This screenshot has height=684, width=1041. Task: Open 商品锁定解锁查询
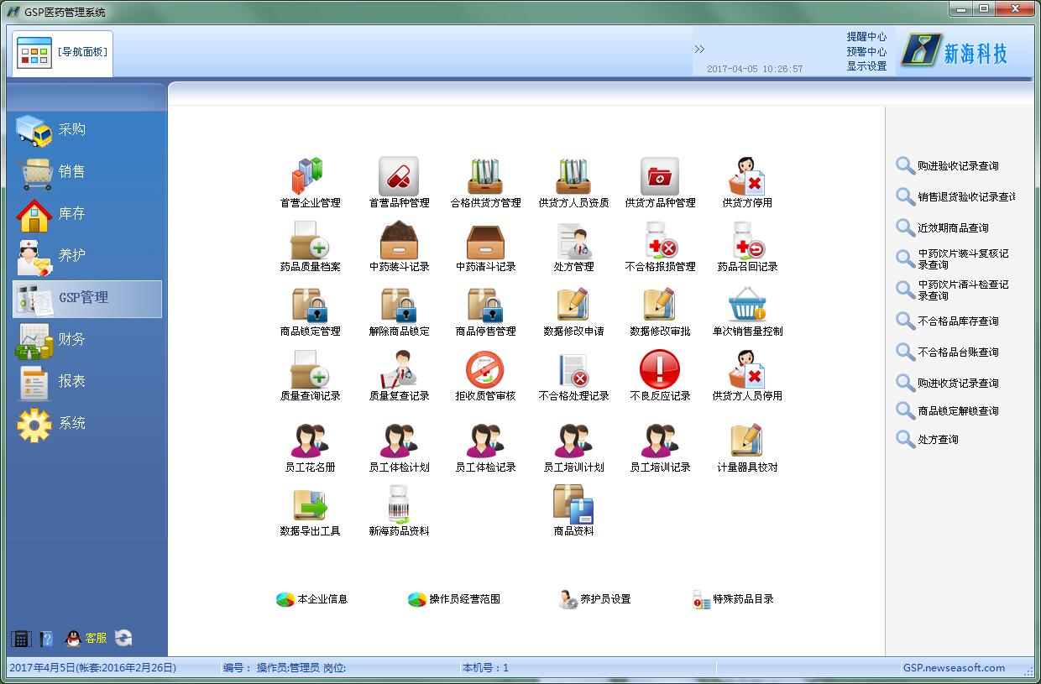(947, 411)
